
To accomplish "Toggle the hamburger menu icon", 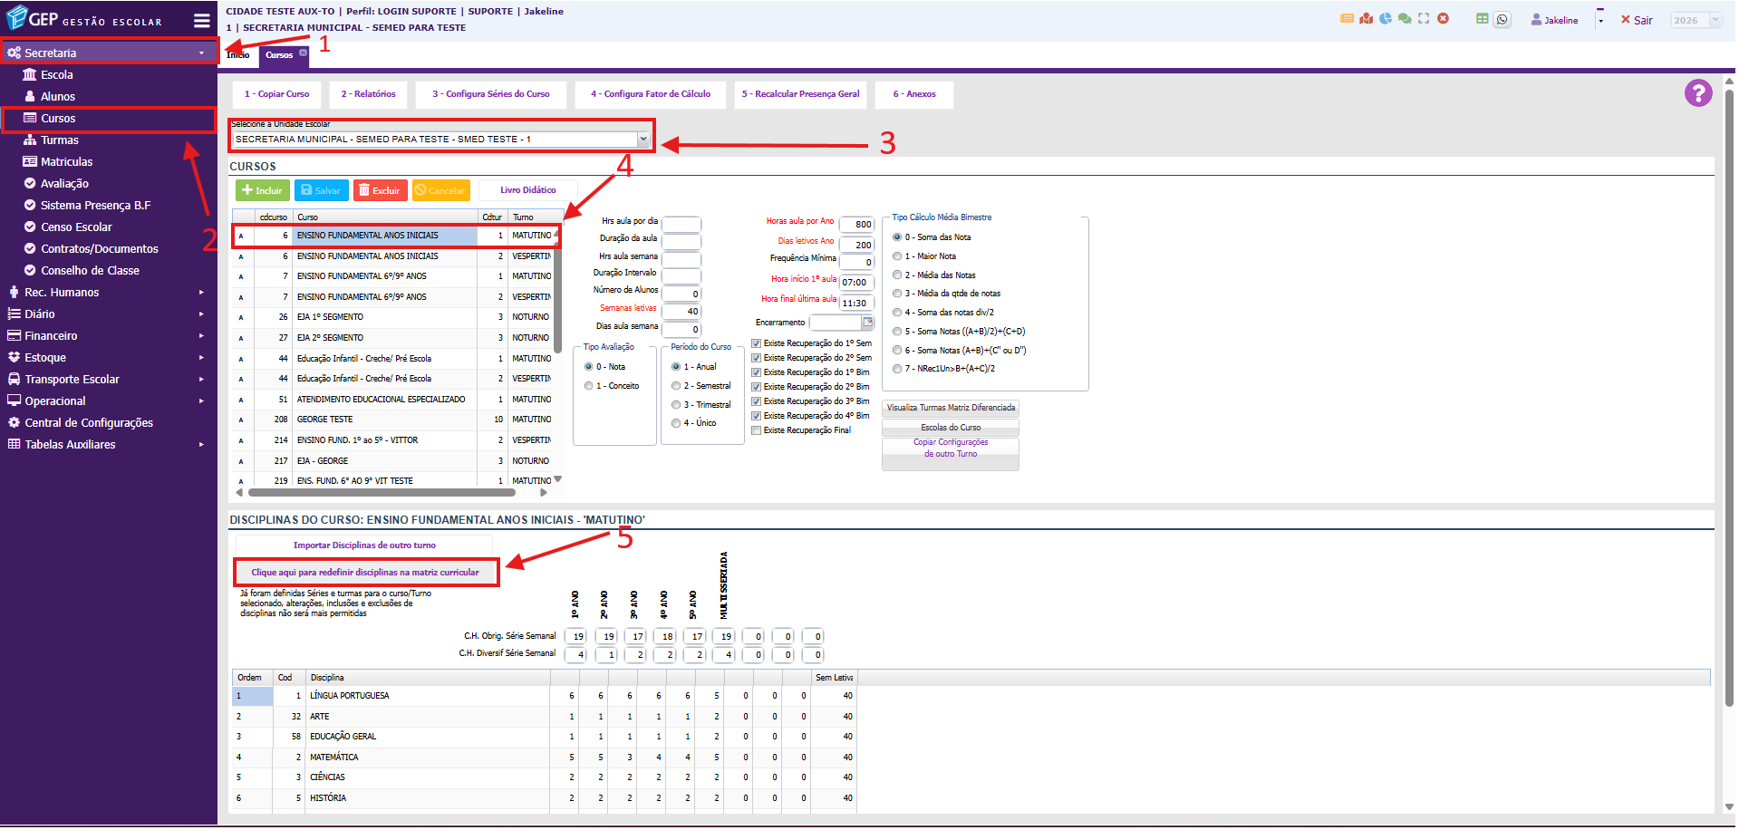I will 201,20.
